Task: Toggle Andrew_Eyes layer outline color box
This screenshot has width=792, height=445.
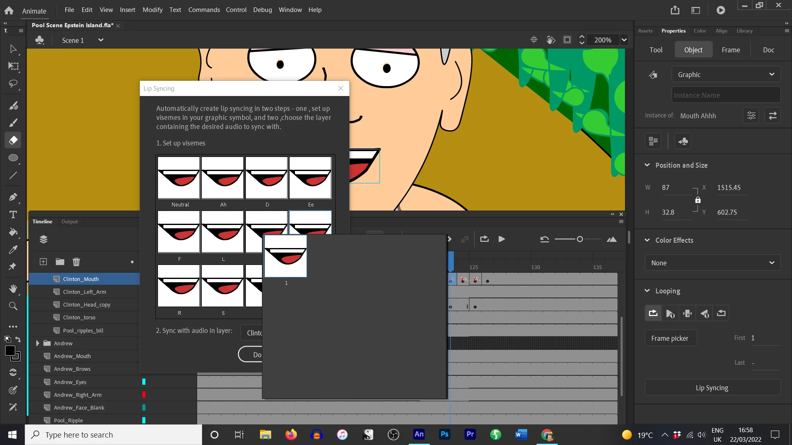Action: coord(144,382)
